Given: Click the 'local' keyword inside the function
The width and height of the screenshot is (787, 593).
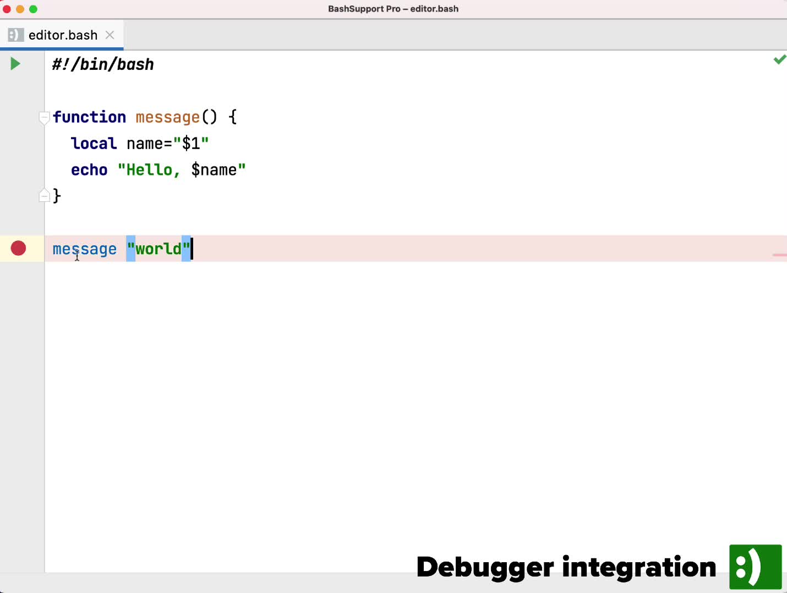Looking at the screenshot, I should point(94,144).
